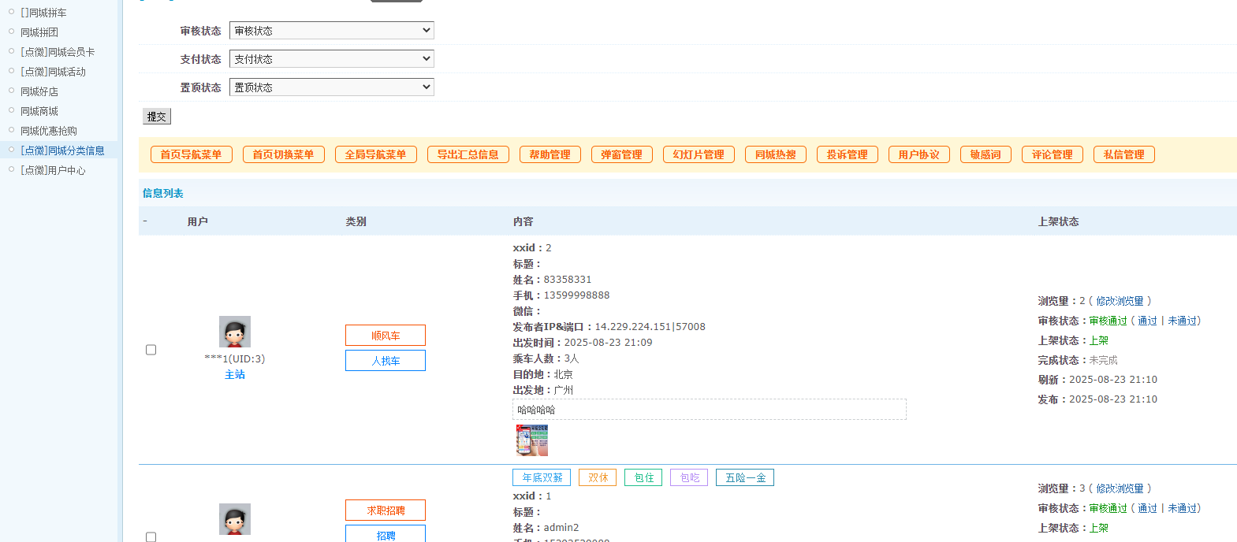Click the 双休 tag
This screenshot has height=542, width=1237.
[x=598, y=477]
